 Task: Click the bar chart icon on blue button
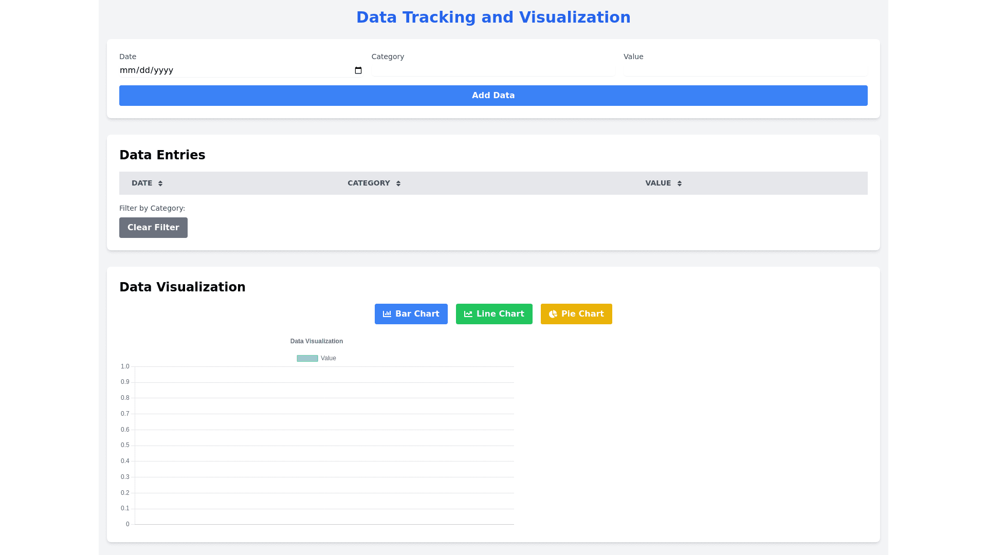coord(387,314)
